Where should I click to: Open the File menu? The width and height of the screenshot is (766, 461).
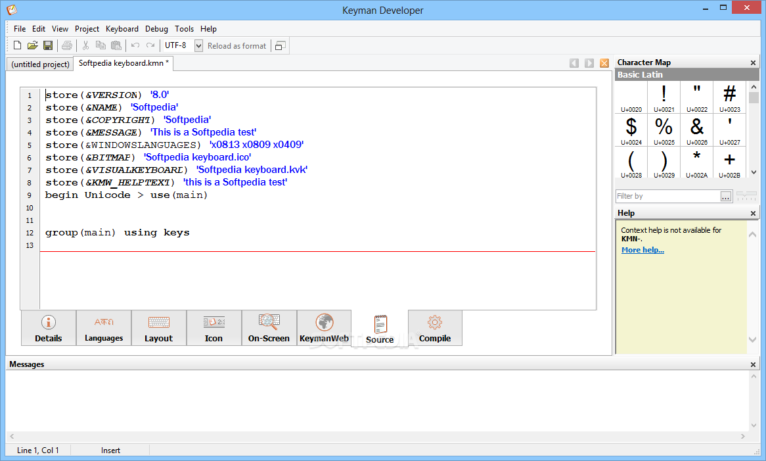[x=20, y=29]
